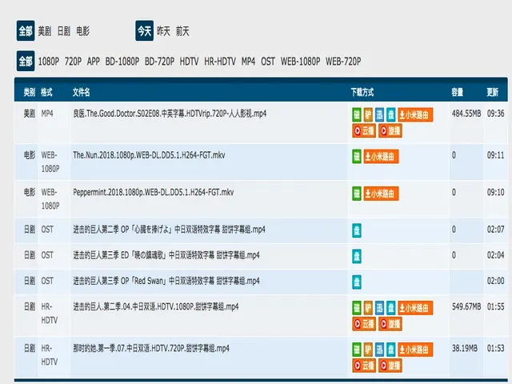The width and height of the screenshot is (512, 384).
Task: Click the blue Xunlei icon in Good Doctor row
Action: 379,114
